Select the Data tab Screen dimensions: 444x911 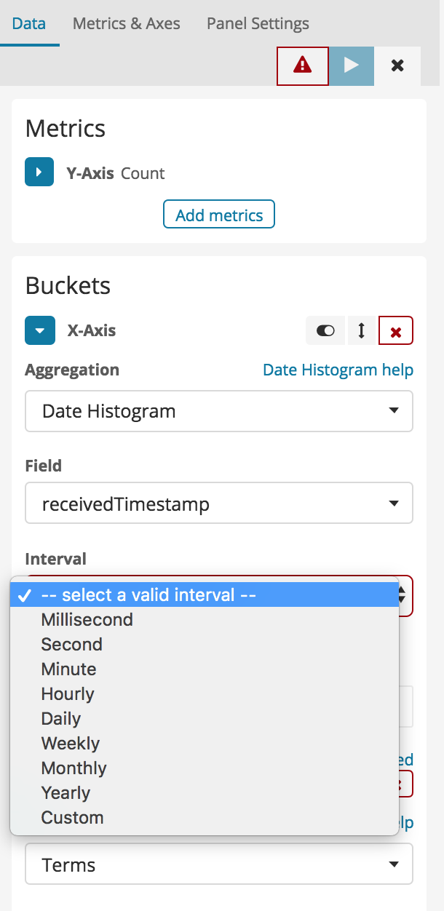(29, 23)
